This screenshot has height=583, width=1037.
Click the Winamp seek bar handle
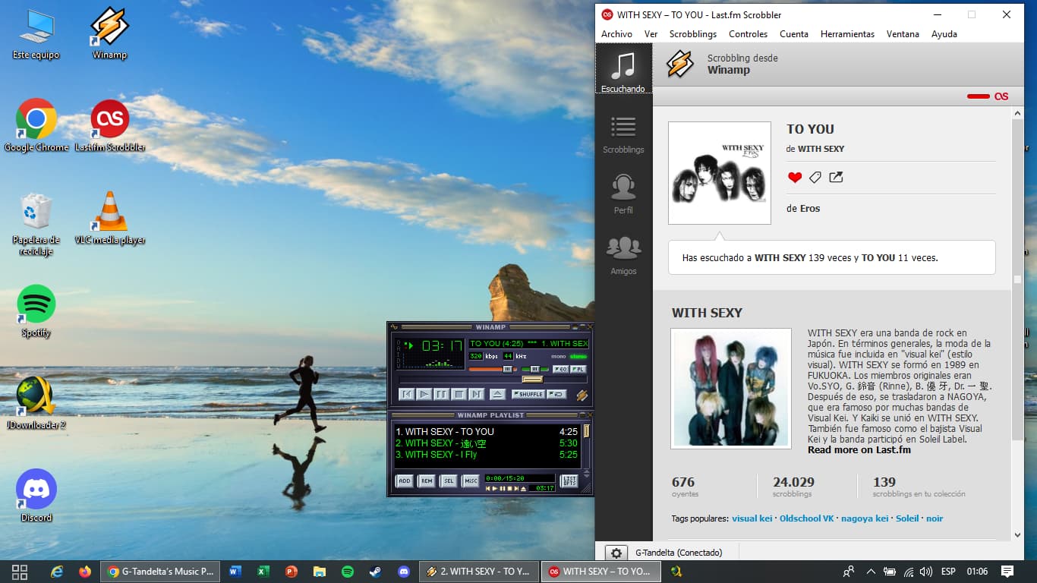point(532,379)
